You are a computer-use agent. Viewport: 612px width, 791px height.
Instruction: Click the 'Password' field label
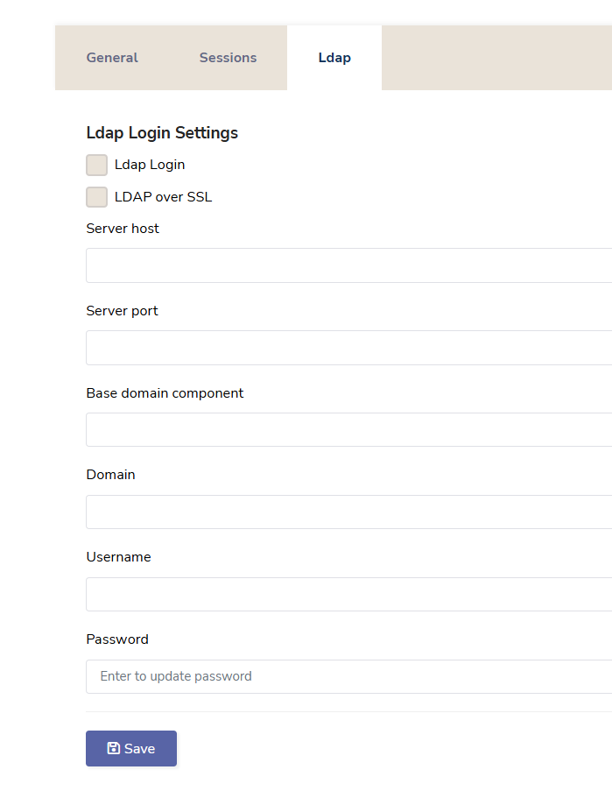pos(117,639)
